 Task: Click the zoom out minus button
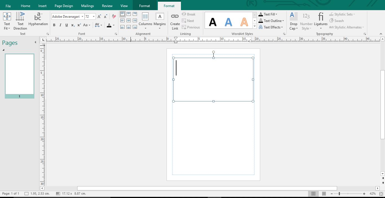tap(332, 194)
